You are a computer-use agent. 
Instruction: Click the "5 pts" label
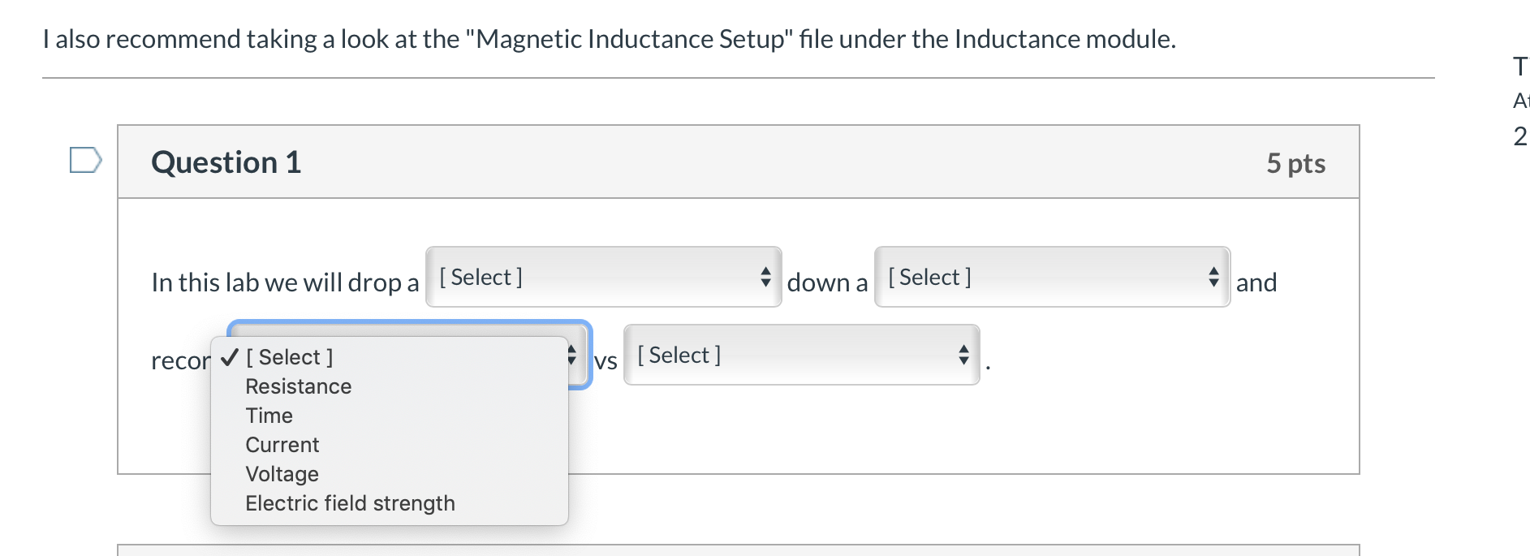pos(1295,162)
